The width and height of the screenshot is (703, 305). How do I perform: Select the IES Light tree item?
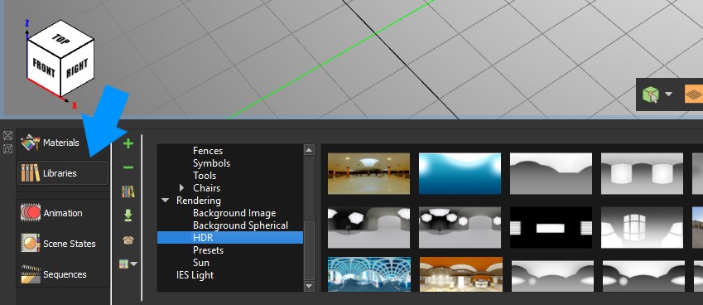point(195,275)
